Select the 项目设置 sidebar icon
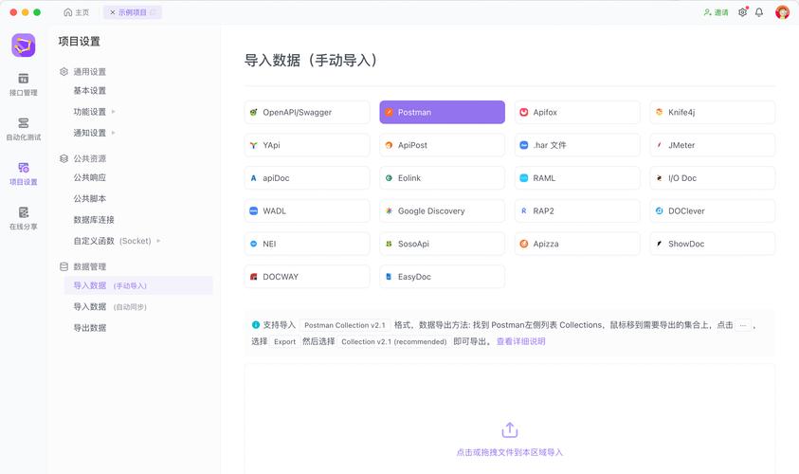This screenshot has height=474, width=799. point(24,173)
